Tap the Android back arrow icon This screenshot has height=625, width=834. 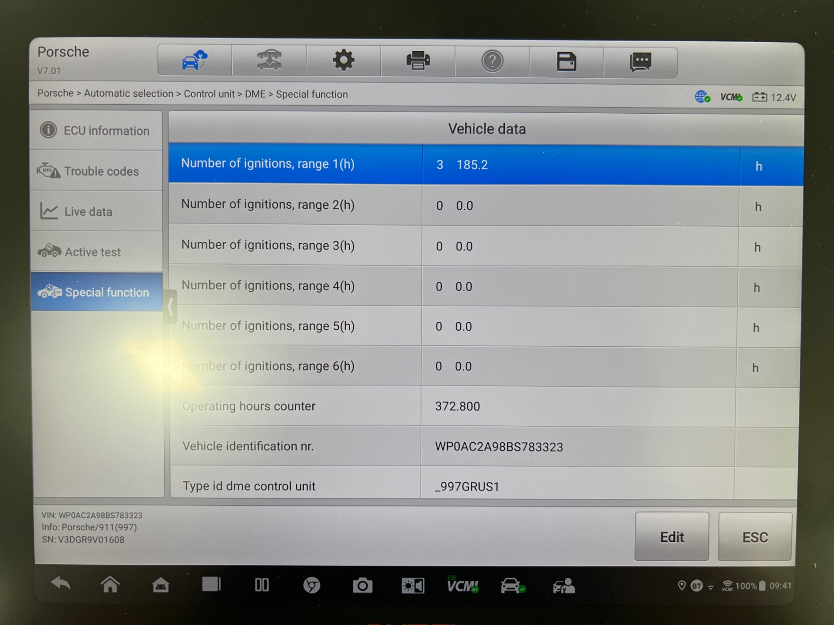pos(60,584)
